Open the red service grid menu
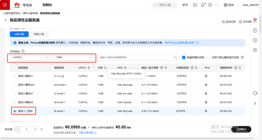The height and width of the screenshot is (140, 262). (x=5, y=5)
